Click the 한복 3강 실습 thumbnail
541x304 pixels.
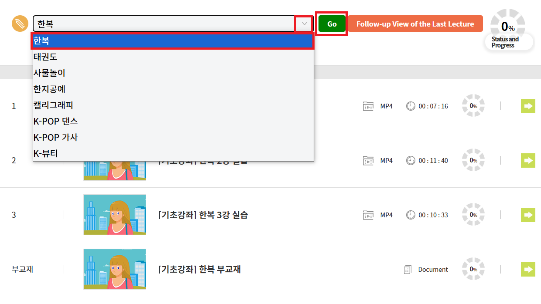coord(115,215)
